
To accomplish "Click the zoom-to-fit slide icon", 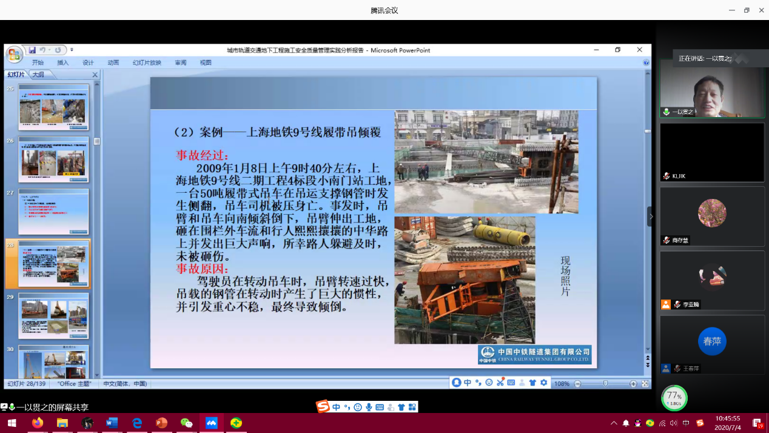I will [645, 384].
